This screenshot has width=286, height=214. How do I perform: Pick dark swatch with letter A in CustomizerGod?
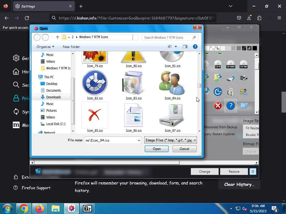[249, 48]
